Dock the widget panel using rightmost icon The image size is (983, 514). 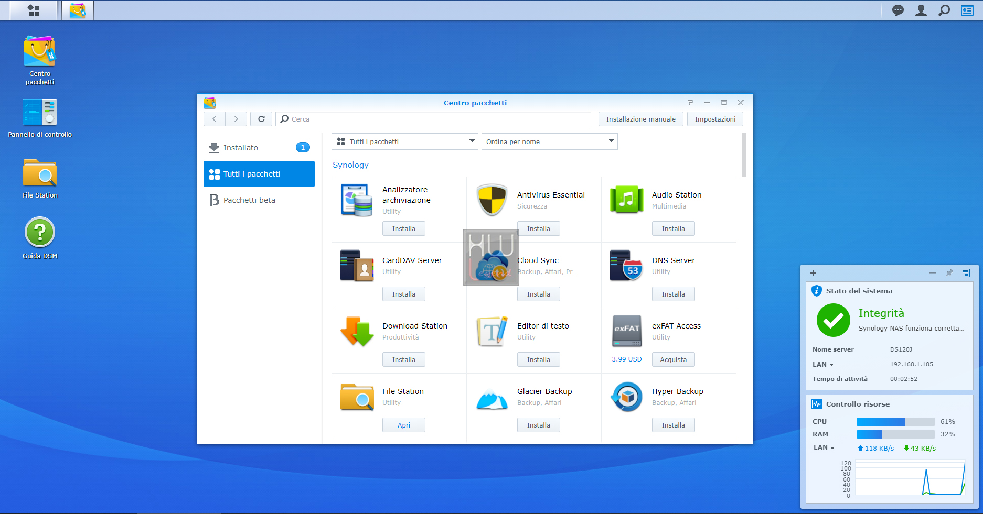click(966, 273)
